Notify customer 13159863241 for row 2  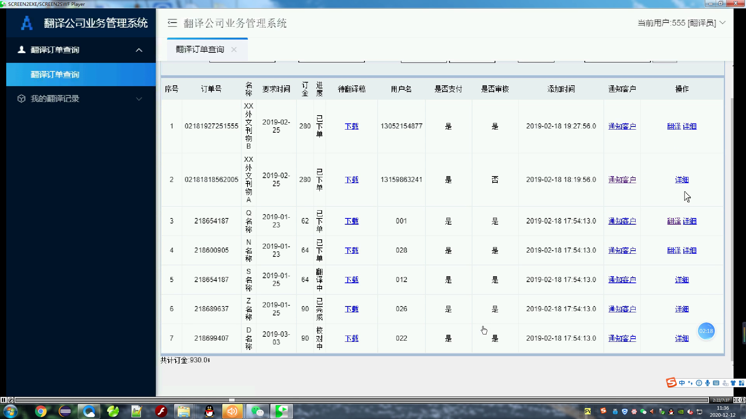[622, 180]
